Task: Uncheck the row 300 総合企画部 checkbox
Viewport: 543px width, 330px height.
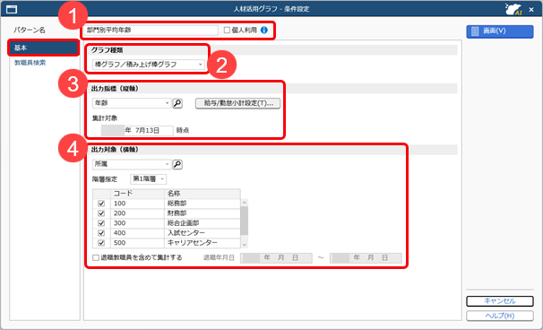Action: [x=101, y=223]
